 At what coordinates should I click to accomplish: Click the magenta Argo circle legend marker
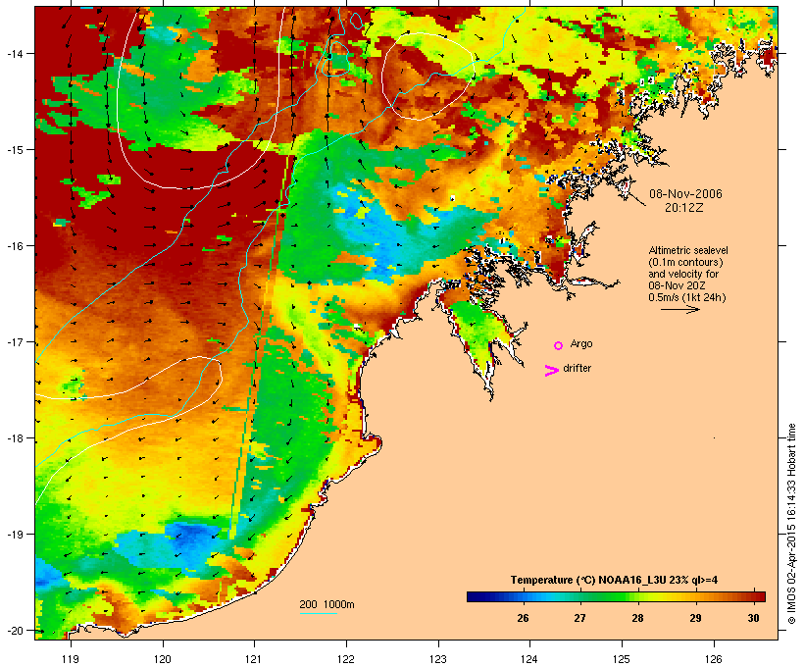click(x=559, y=346)
